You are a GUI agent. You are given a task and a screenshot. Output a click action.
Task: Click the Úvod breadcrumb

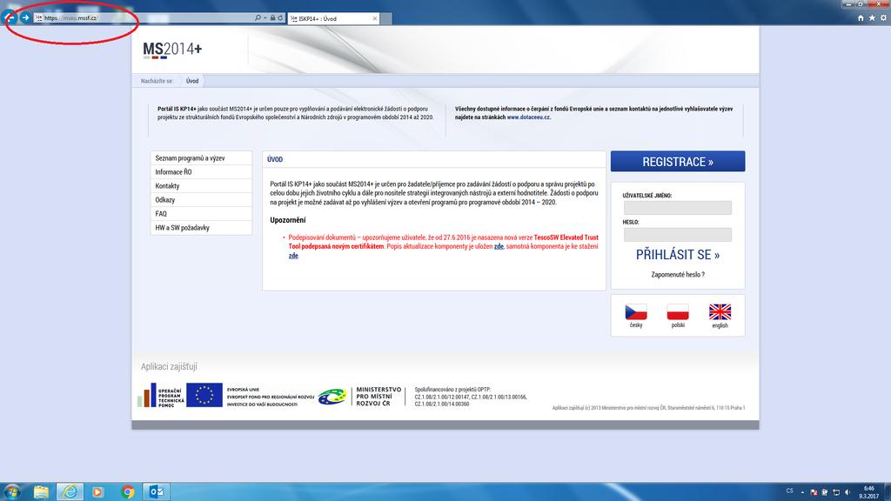[x=192, y=81]
